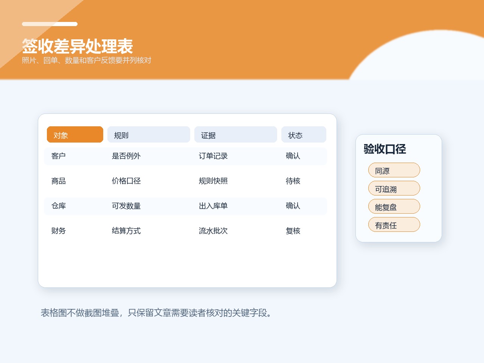
Task: Click the 复核 status cell
Action: (293, 231)
